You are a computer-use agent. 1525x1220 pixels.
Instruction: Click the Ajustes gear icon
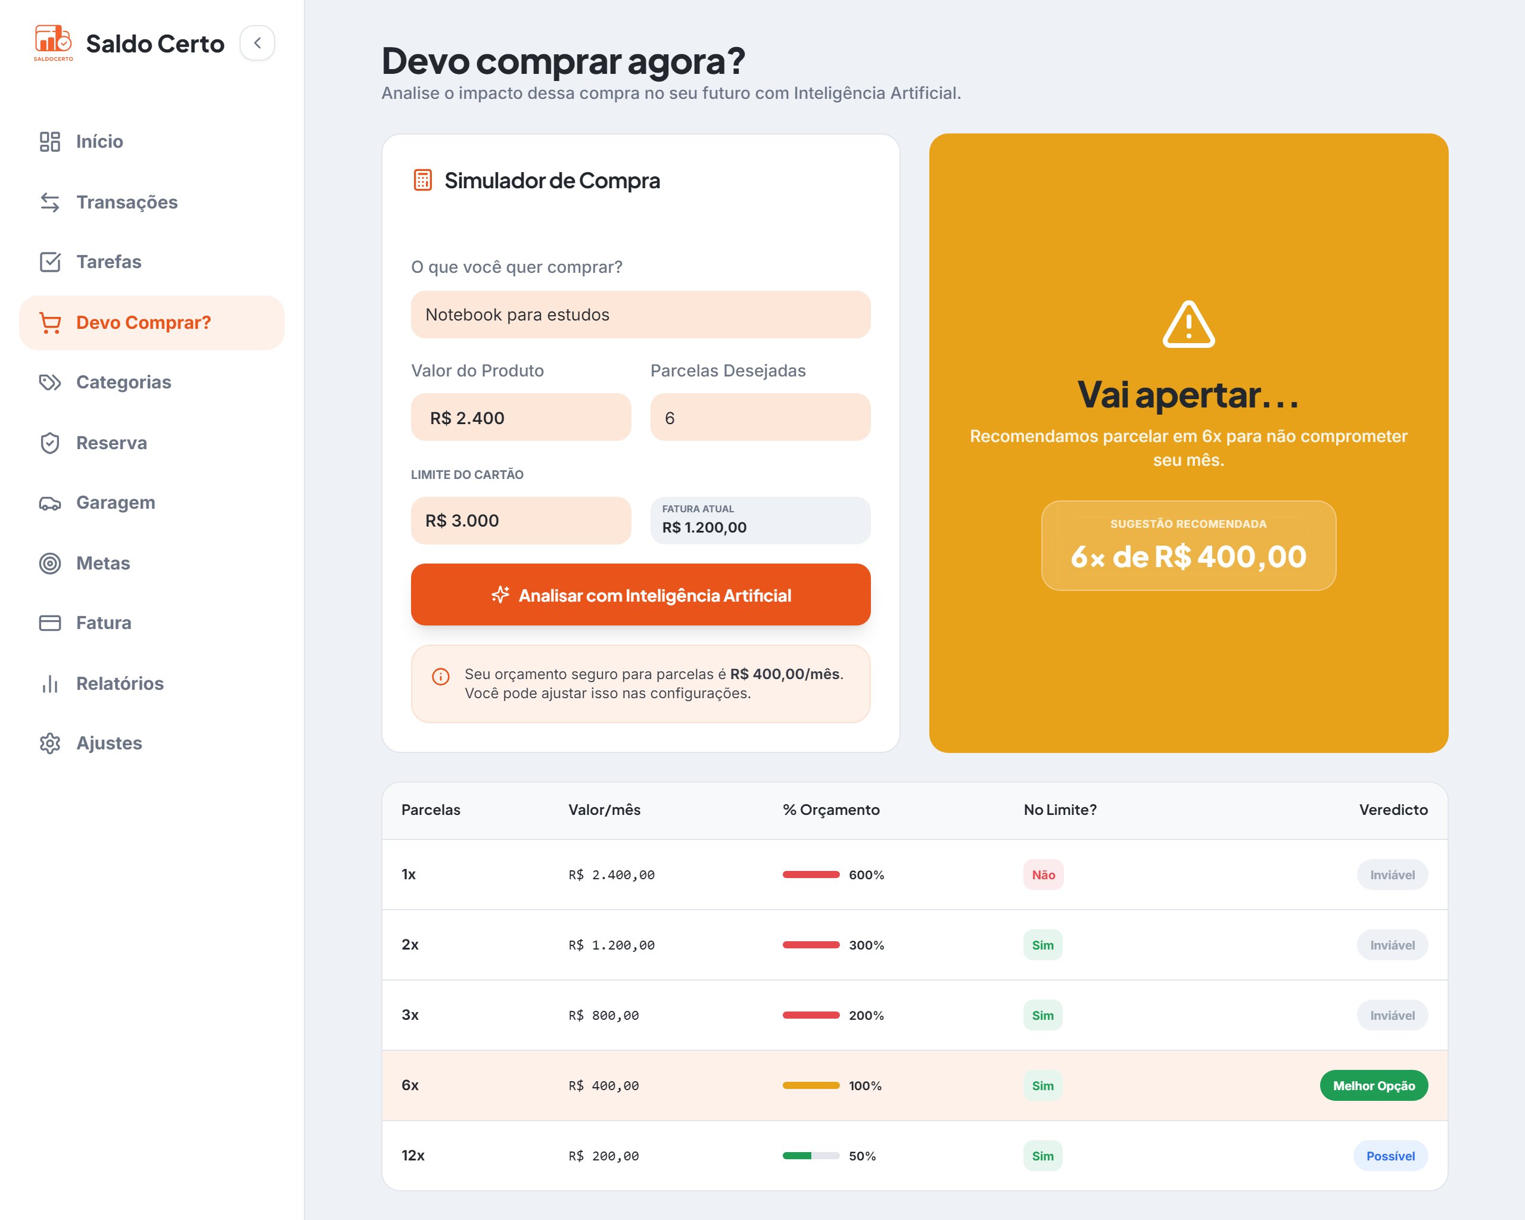click(x=50, y=743)
